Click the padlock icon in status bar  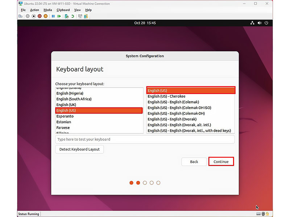pyautogui.click(x=267, y=214)
